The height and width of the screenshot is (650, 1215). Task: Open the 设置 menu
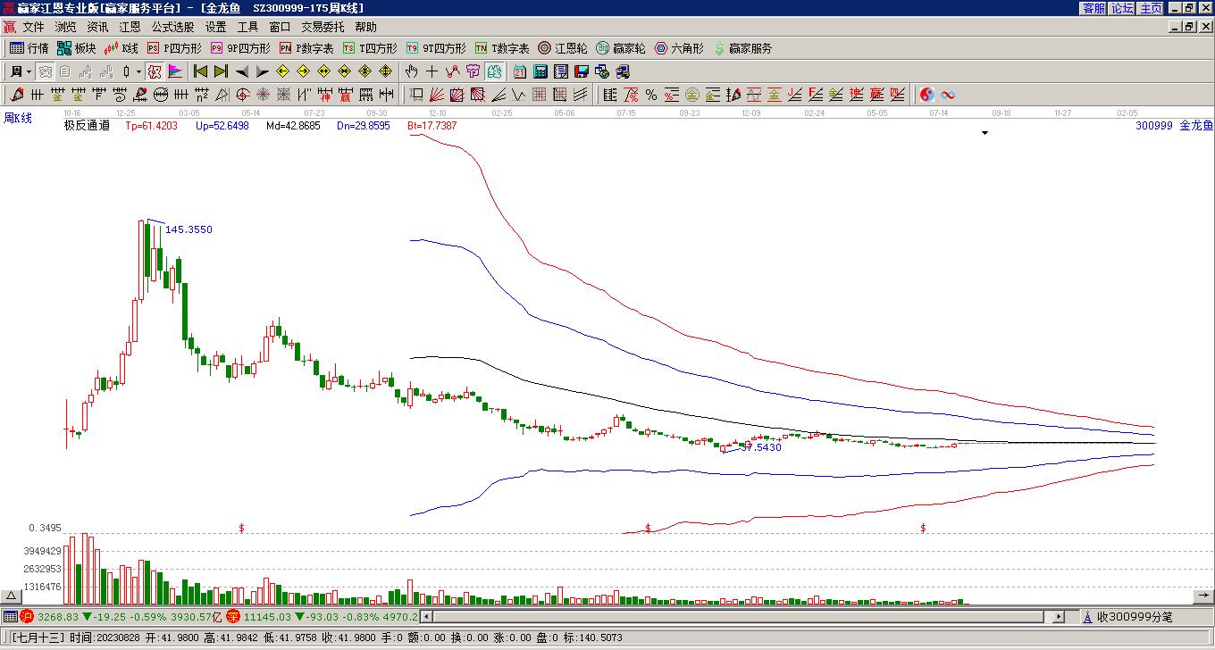(215, 28)
